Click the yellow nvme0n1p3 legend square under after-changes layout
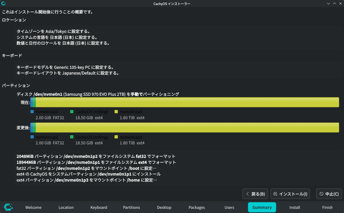The image size is (344, 213). tap(116, 137)
